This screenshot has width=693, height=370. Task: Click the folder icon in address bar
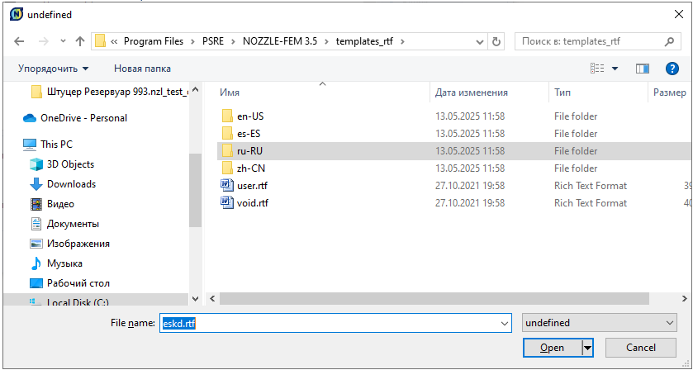click(x=100, y=41)
